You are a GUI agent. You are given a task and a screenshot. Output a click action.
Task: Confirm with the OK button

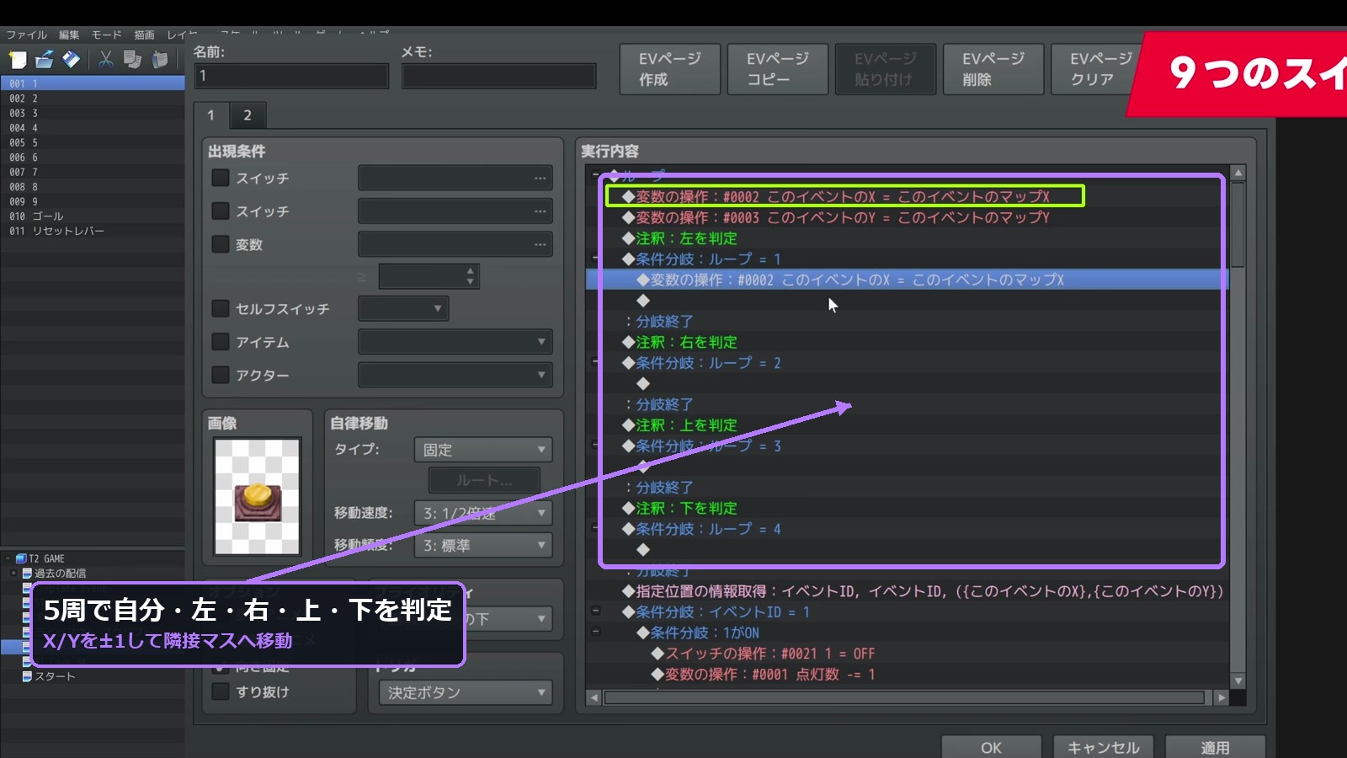[x=992, y=748]
